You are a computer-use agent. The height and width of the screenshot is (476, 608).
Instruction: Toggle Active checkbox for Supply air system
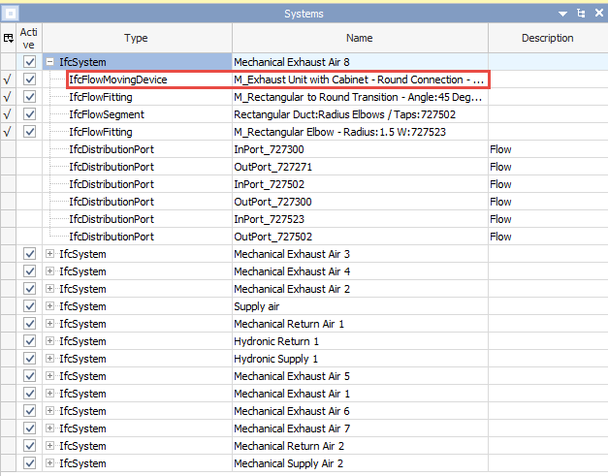30,306
